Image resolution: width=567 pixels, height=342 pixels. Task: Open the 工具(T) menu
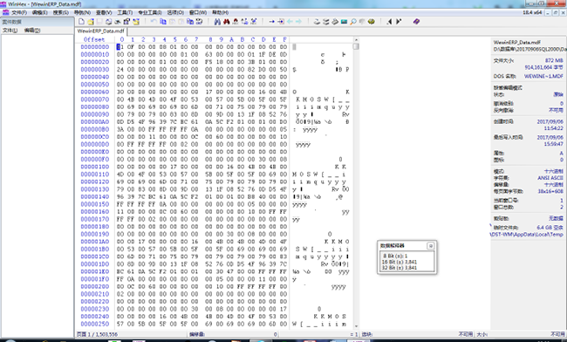coord(125,13)
